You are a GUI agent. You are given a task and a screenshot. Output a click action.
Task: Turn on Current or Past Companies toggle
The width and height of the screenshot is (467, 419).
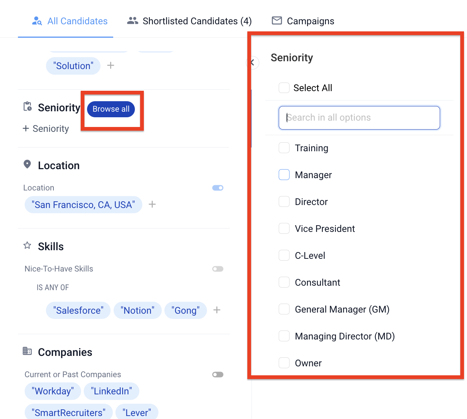point(218,375)
